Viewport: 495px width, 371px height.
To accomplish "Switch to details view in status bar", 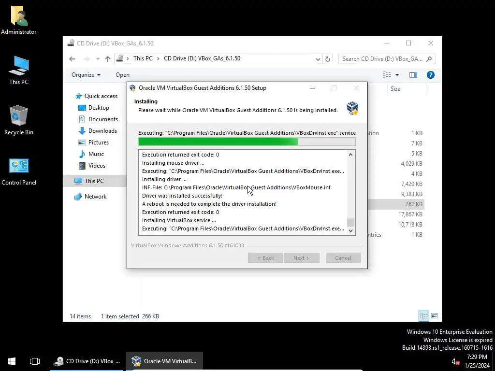I will pos(424,316).
